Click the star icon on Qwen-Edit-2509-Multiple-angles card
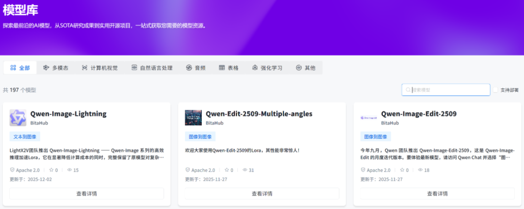Viewport: 524px width, 209px height. click(227, 170)
